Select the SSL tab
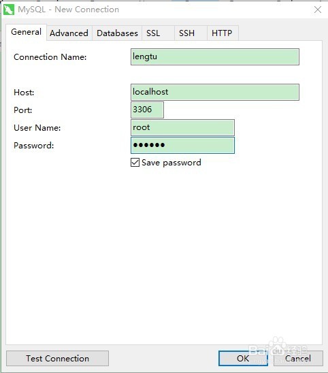 (153, 33)
